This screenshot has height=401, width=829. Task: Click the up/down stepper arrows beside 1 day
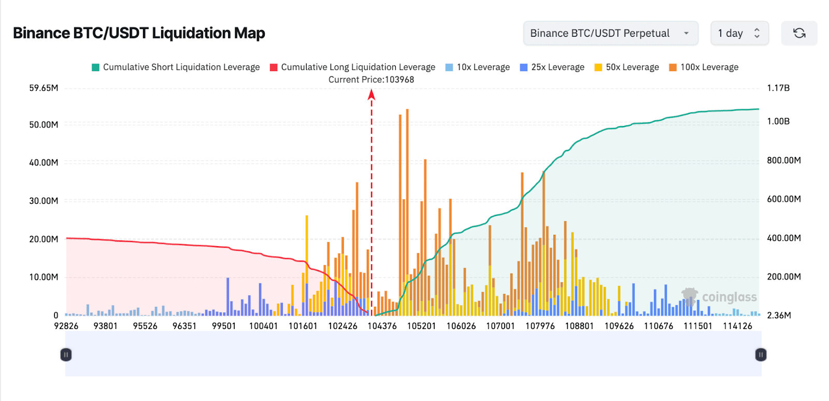757,33
